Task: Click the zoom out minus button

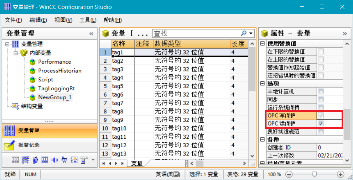Action: click(x=289, y=174)
